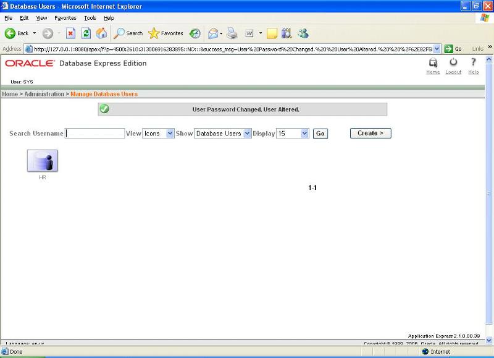Open the Research books icon
The image size is (494, 358).
tap(287, 33)
